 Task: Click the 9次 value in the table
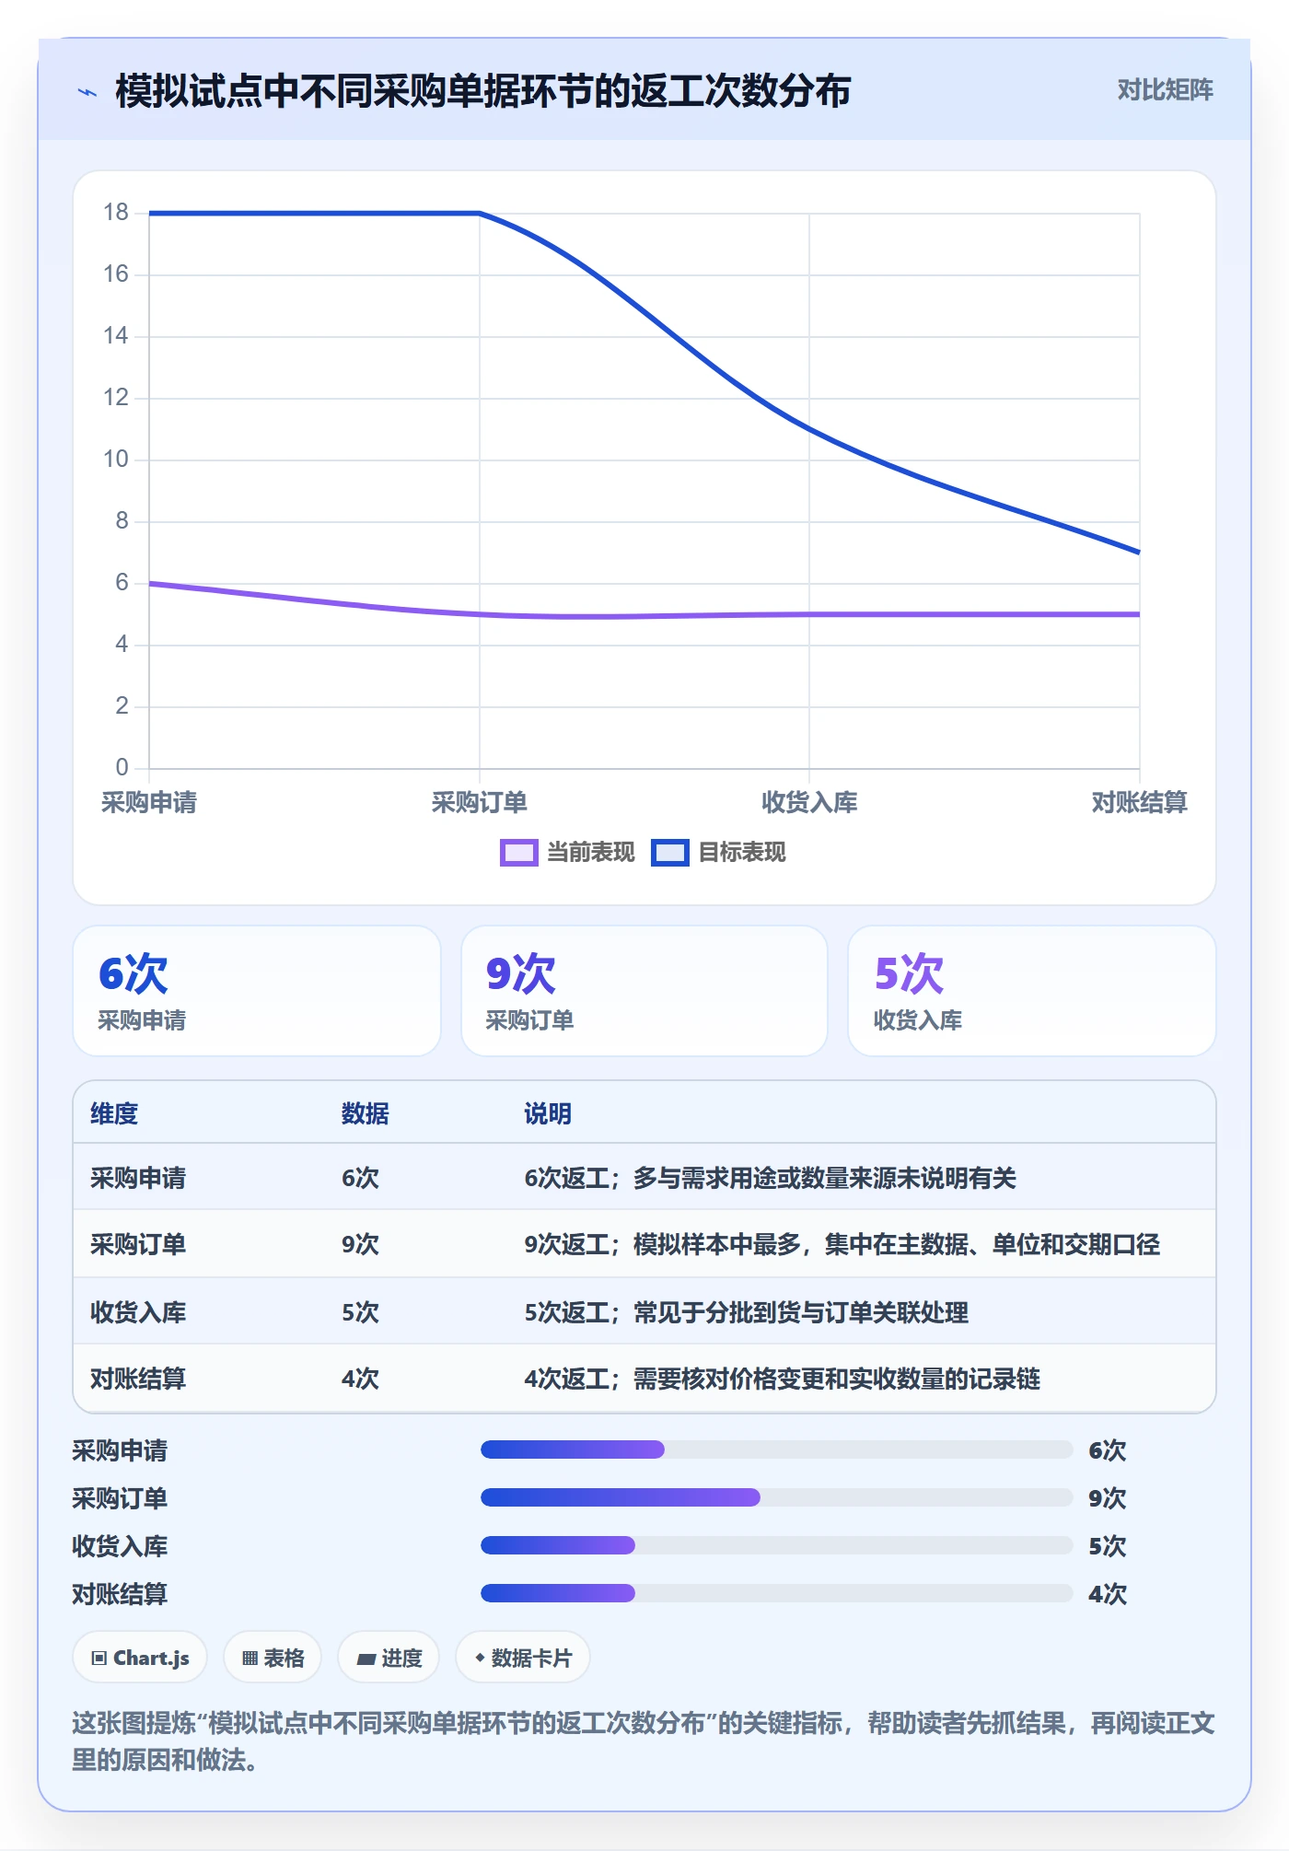(360, 1244)
